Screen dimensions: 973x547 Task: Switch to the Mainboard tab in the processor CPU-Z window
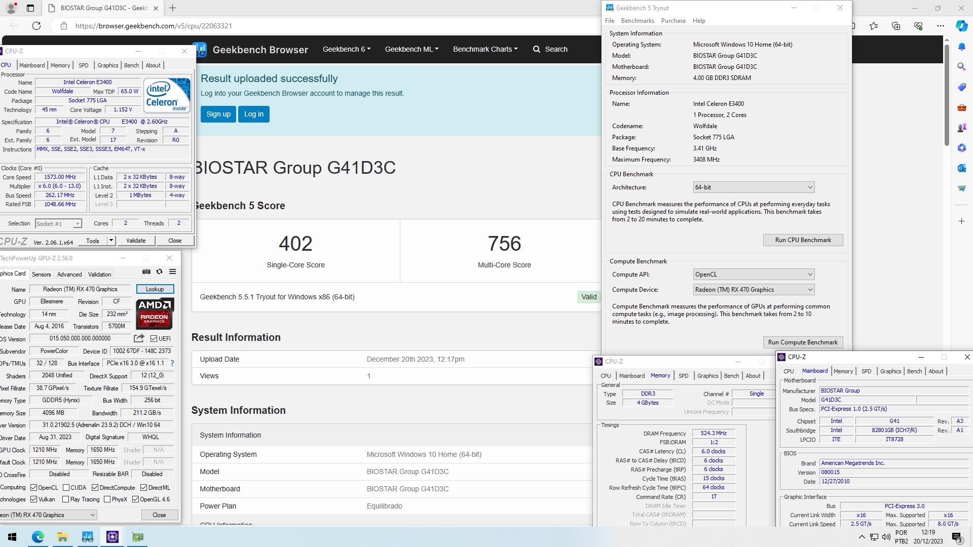pos(32,65)
